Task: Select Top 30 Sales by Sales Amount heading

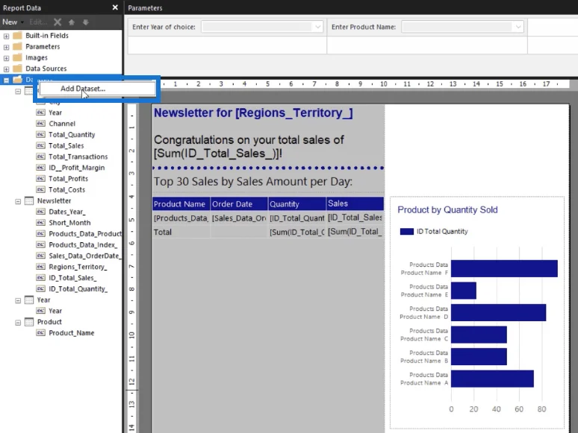Action: point(253,182)
